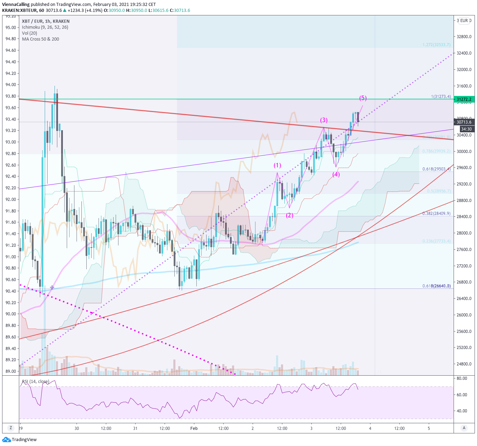Select Fibonacci level 0.5(28956.7) label
Image resolution: width=477 pixels, height=446 pixels.
(x=439, y=191)
